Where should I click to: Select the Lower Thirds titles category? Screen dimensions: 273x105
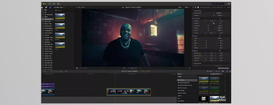coord(48,53)
